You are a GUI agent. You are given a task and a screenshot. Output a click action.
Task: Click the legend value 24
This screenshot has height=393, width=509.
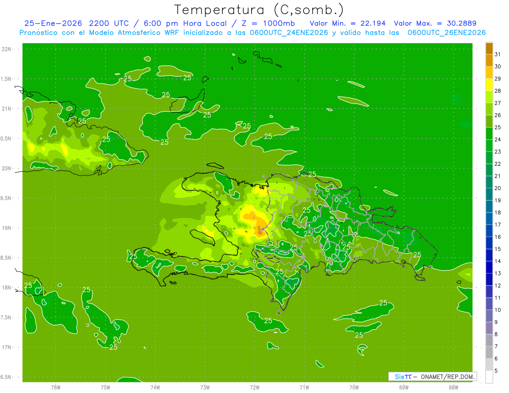coord(498,139)
